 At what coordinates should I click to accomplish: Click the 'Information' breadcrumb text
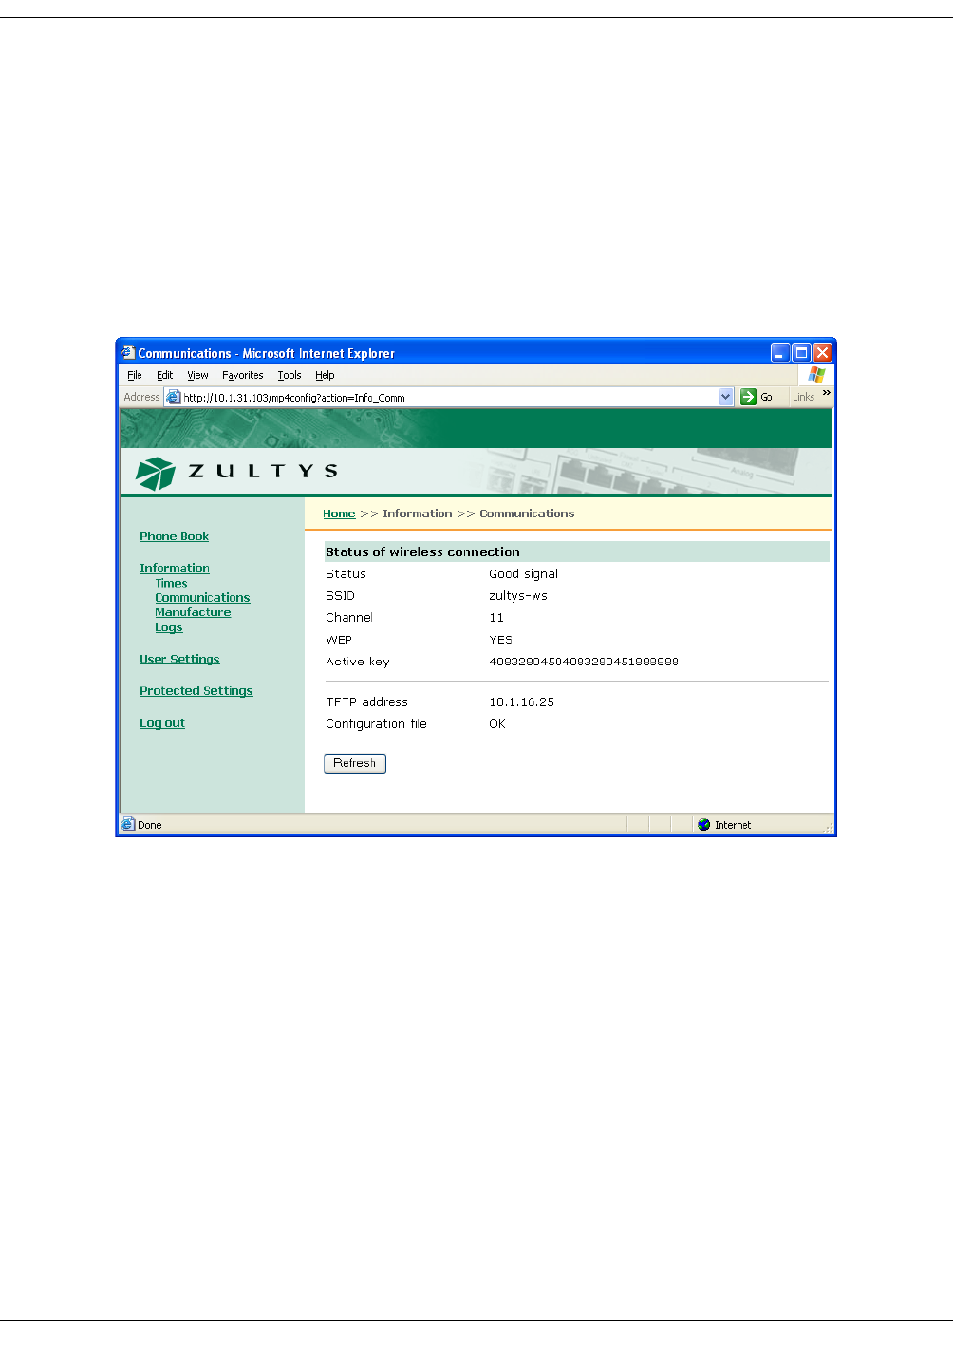coord(417,514)
